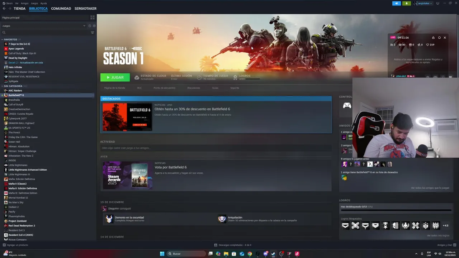
Task: Open Descargas completadas status
Action: point(233,245)
